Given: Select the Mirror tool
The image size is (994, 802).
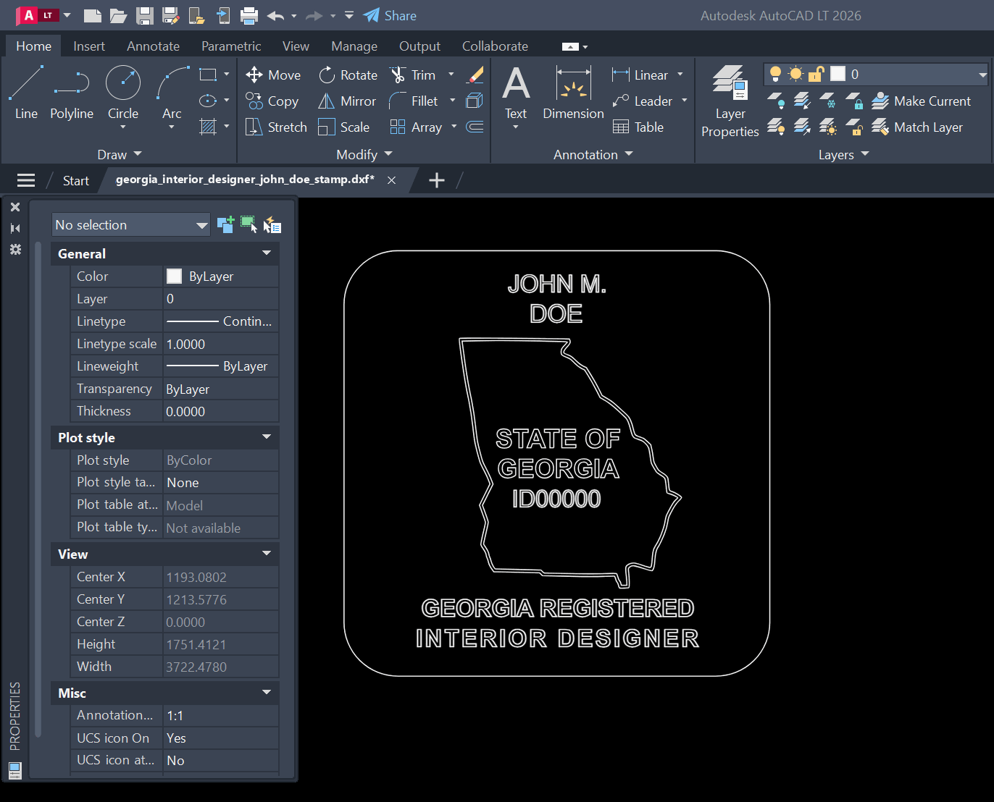Looking at the screenshot, I should pos(347,101).
